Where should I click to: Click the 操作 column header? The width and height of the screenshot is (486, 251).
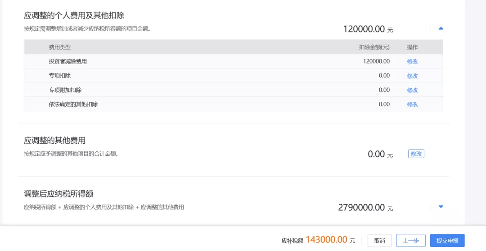pyautogui.click(x=412, y=47)
